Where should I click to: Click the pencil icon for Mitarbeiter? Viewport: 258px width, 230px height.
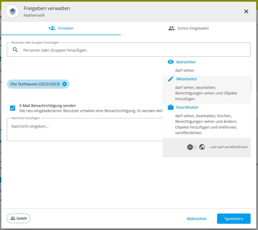(x=171, y=79)
